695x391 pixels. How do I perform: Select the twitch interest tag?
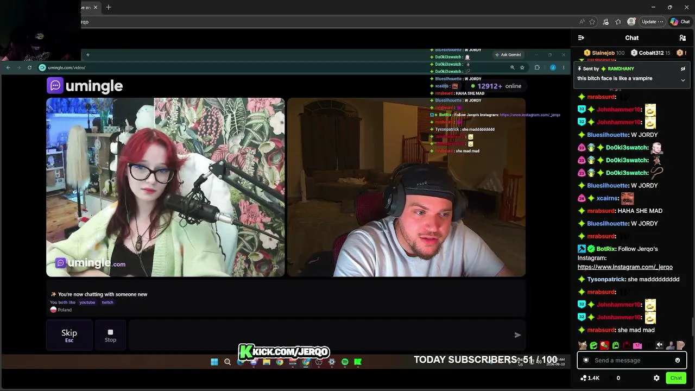click(x=108, y=302)
